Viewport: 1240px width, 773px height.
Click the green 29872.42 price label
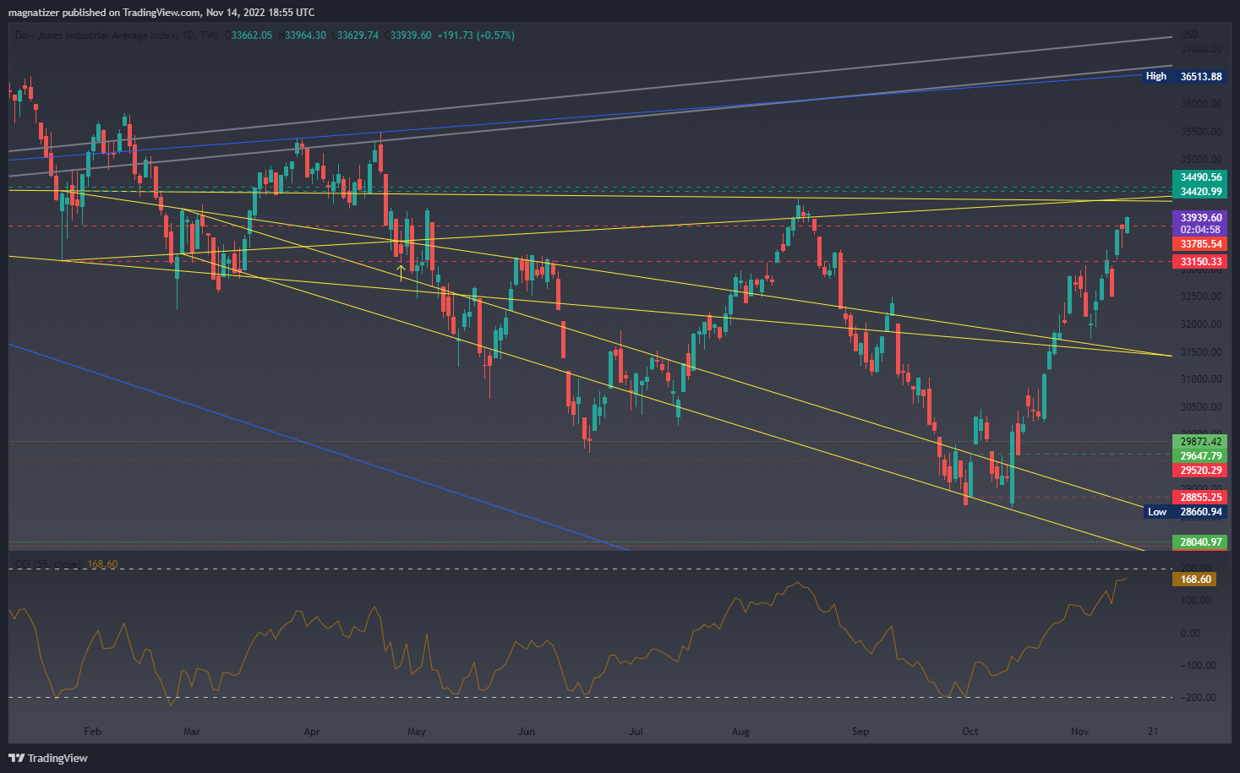[x=1200, y=442]
